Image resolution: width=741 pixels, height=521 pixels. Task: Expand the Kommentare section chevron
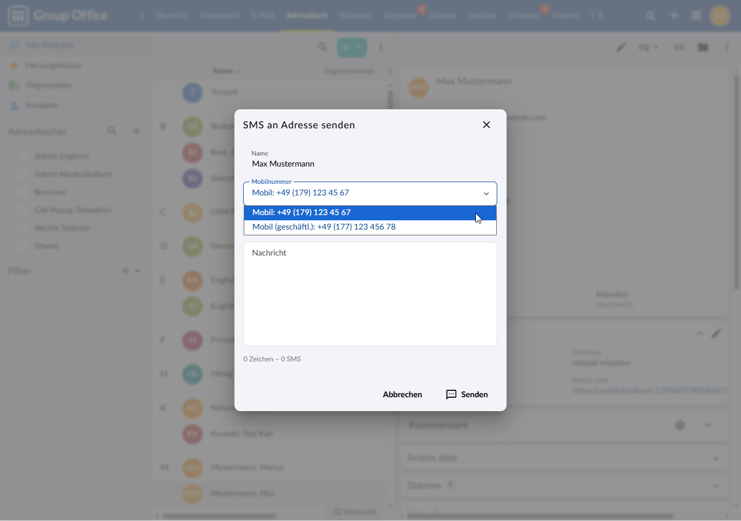pos(708,425)
